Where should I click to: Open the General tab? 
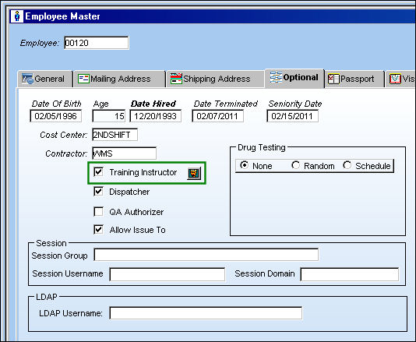[x=45, y=79]
